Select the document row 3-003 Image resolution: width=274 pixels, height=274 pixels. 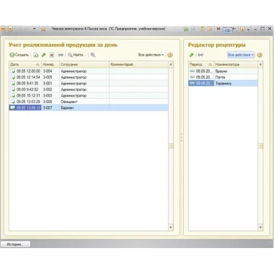[89, 96]
